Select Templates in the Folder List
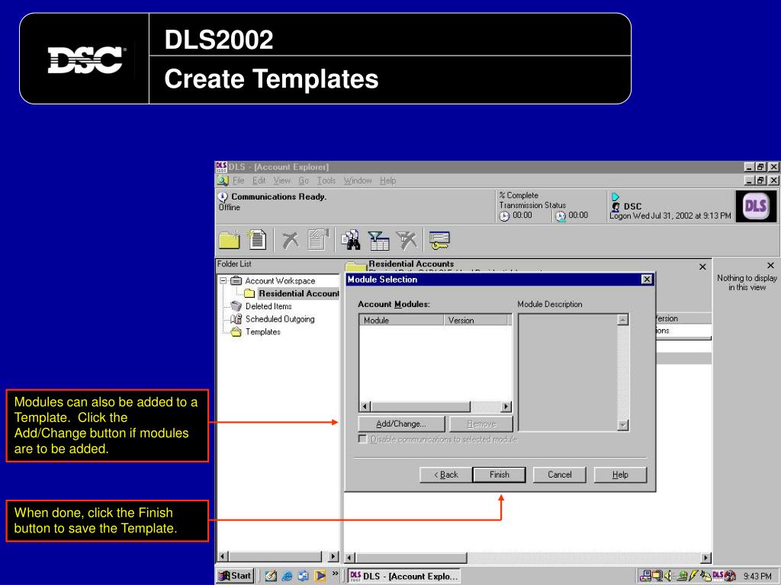Screen dimensions: 781x585 coord(263,332)
